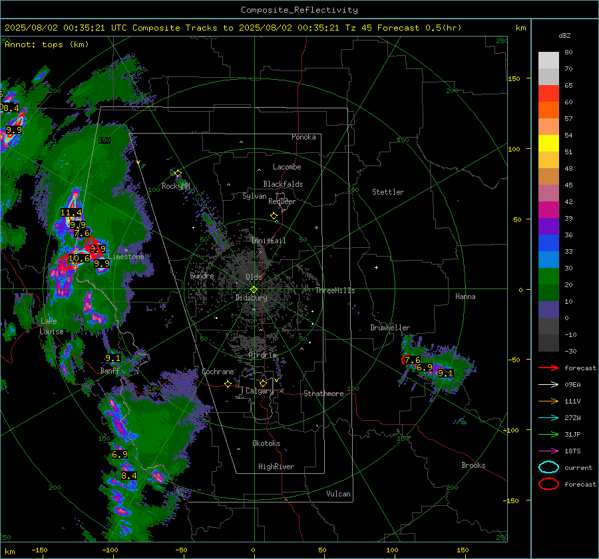Image resolution: width=599 pixels, height=559 pixels.
Task: Pick the red 60–65 dBZ swatch
Action: coord(548,94)
